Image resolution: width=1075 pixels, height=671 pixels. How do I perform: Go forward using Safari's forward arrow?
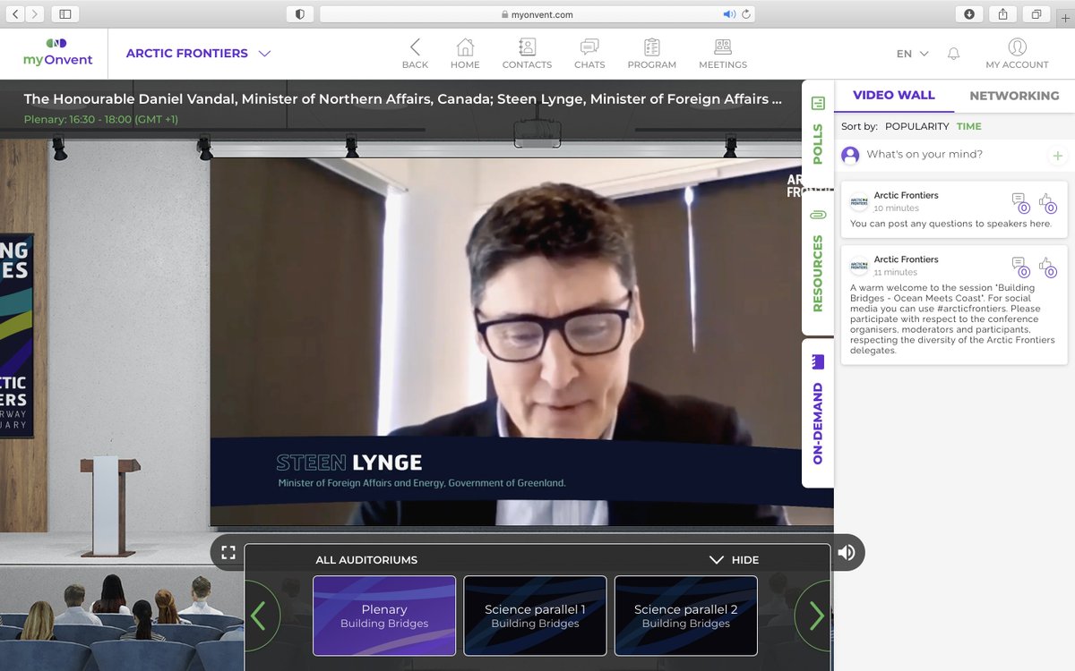coord(35,14)
